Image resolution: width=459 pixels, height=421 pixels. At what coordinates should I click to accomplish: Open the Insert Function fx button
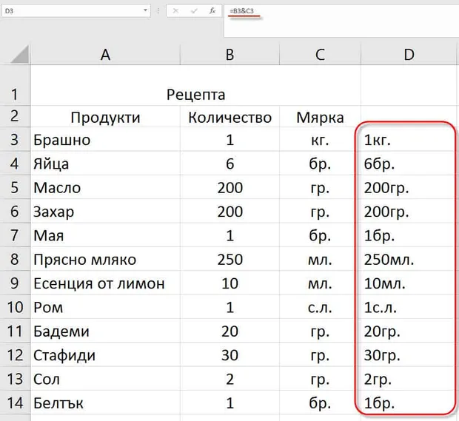click(x=212, y=11)
